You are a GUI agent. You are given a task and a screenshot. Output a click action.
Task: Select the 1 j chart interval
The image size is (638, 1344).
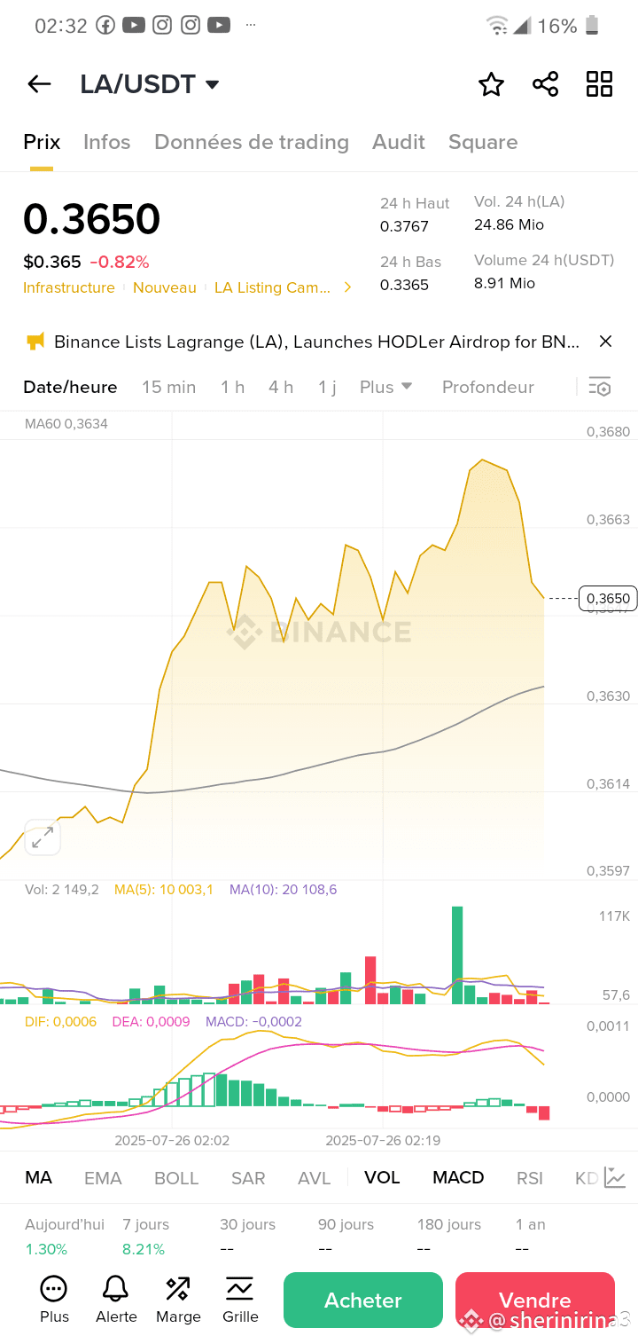pyautogui.click(x=327, y=387)
